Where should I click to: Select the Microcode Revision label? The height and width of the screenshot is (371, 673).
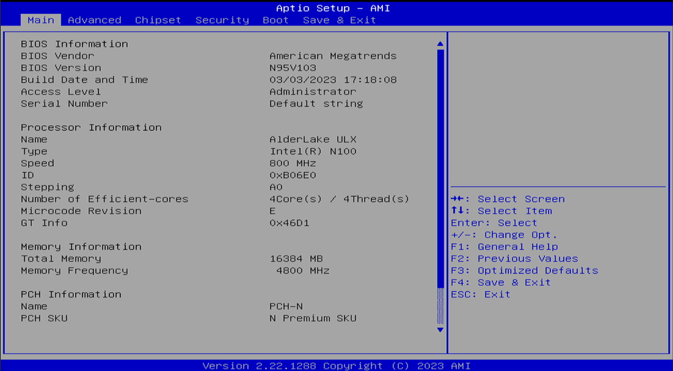coord(81,211)
